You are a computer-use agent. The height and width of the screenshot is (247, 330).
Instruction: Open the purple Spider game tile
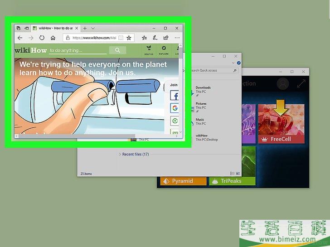[x=248, y=123]
